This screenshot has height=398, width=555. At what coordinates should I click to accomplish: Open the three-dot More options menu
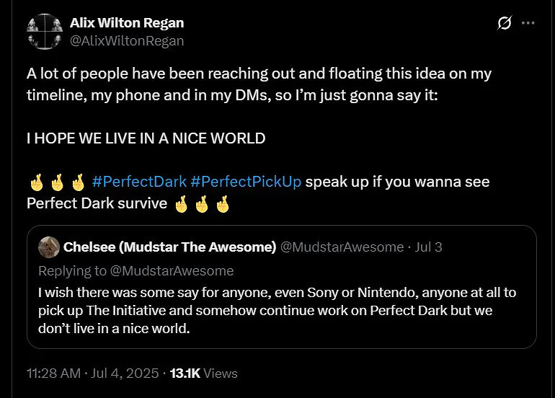[528, 23]
